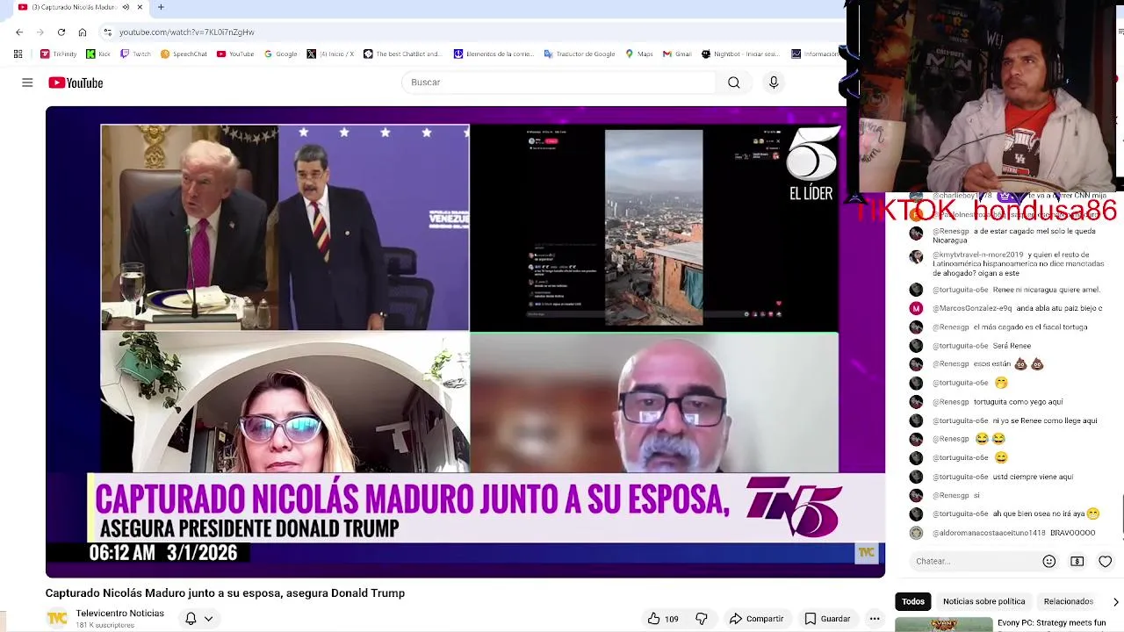Image resolution: width=1124 pixels, height=632 pixels.
Task: Click chat author @aldoromanacostaceituno1418
Action: (989, 533)
